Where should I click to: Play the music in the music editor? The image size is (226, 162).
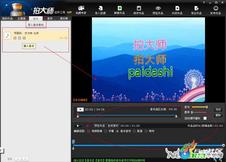click(x=80, y=109)
